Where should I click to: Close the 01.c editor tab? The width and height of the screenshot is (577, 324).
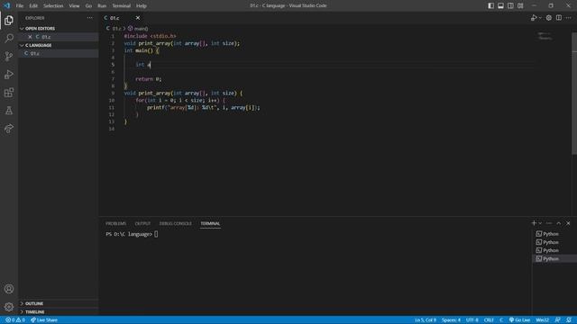(x=138, y=18)
